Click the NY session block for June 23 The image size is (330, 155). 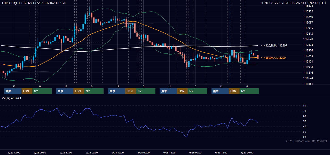[x=94, y=91]
